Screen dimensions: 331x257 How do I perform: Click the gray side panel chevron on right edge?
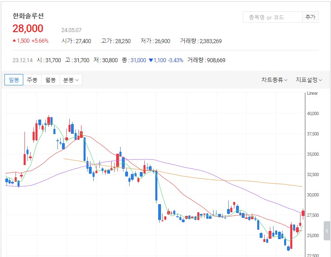tap(327, 231)
